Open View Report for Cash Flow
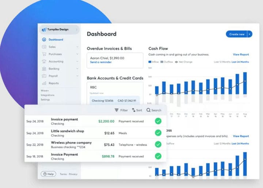 [x=241, y=54]
